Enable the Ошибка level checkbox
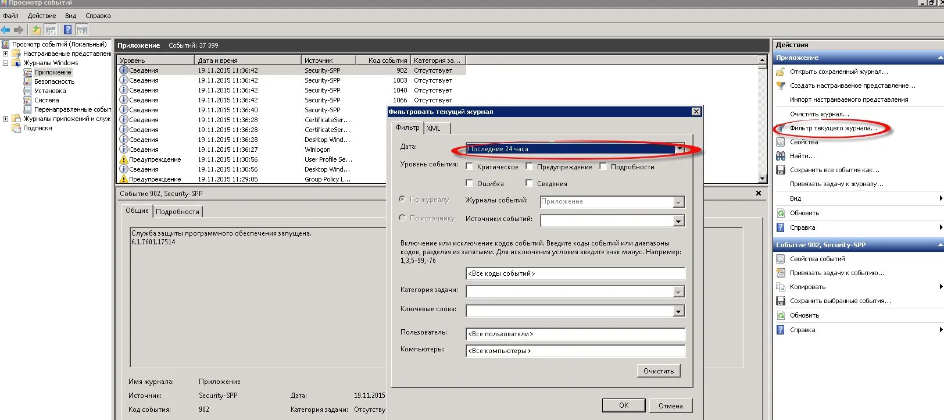Screen dimensions: 944x420 (470, 183)
